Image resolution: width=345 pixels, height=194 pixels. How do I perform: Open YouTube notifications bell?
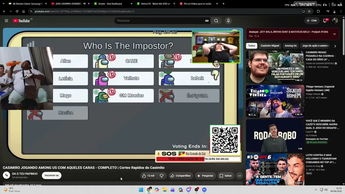pos(325,21)
